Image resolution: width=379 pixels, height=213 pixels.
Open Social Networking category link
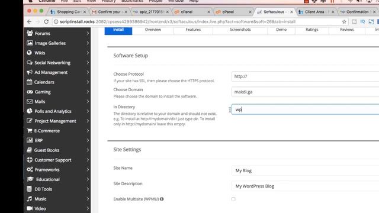[53, 63]
